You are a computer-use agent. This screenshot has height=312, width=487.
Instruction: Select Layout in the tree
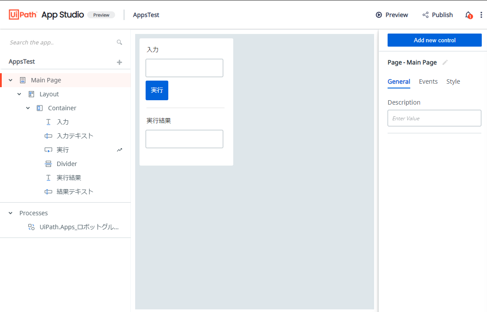tap(49, 94)
